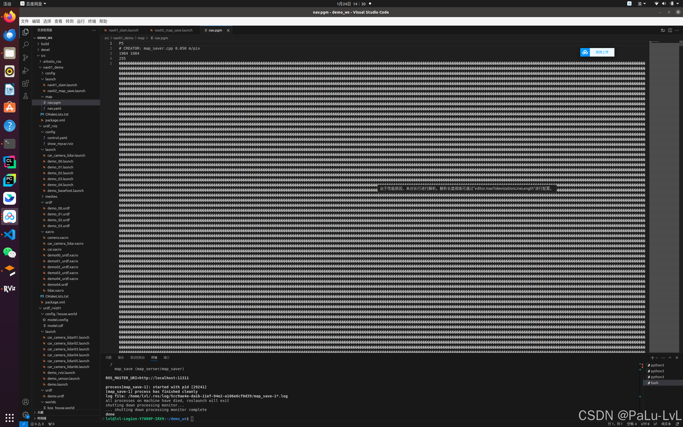This screenshot has width=683, height=427.
Task: Open the Search view in activity bar
Action: (x=25, y=45)
